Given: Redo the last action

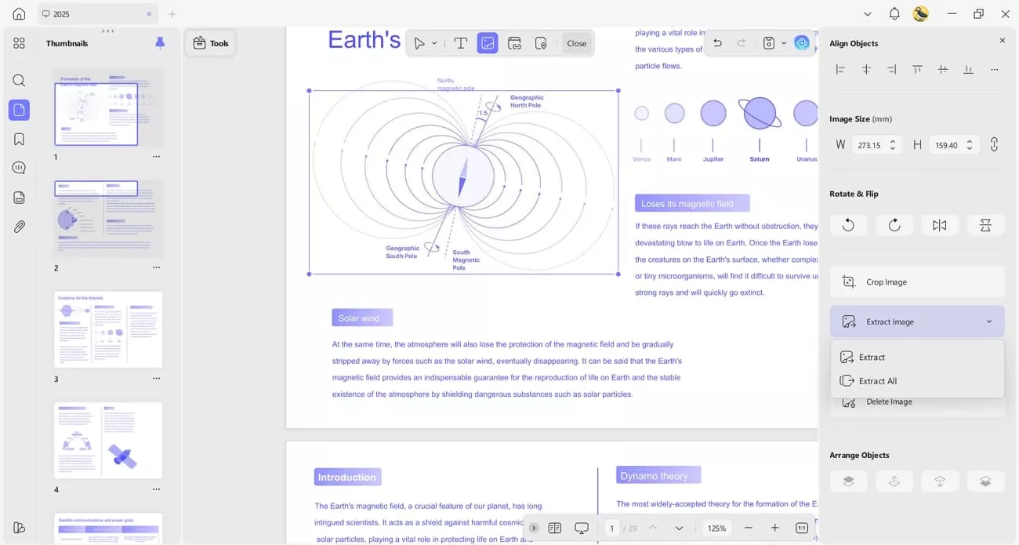Looking at the screenshot, I should (x=741, y=43).
